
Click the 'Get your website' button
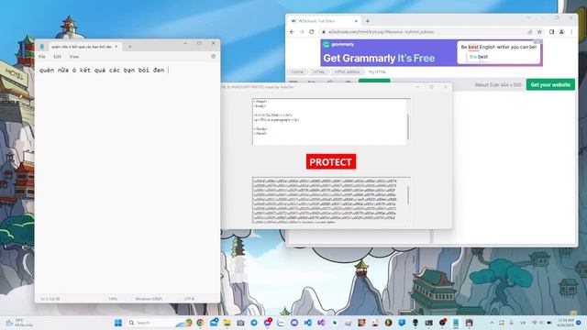tap(550, 84)
